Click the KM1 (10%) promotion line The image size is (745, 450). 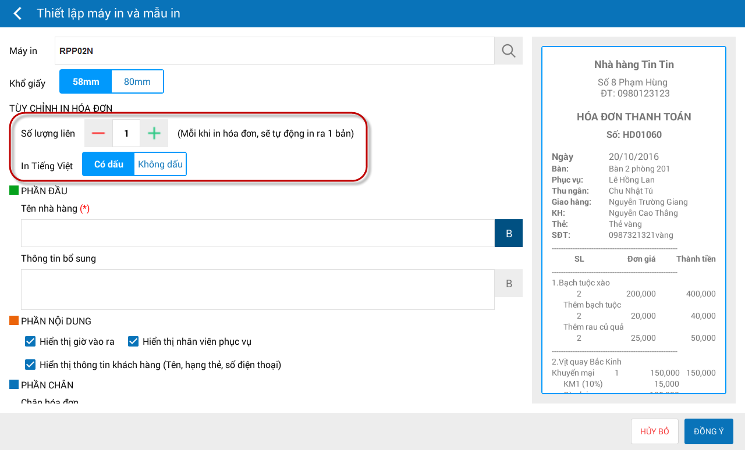(583, 384)
